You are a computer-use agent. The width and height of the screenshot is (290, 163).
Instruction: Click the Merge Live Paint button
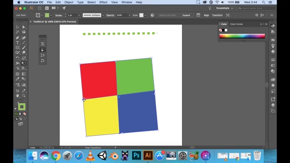(x=167, y=15)
